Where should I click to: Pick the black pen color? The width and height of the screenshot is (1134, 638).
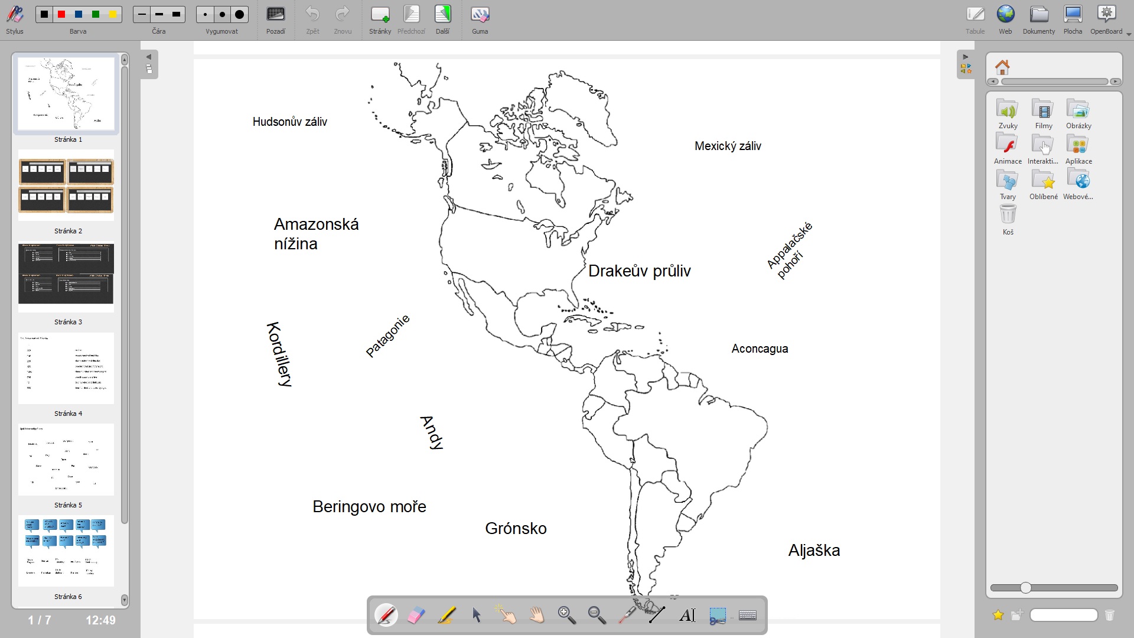point(44,14)
